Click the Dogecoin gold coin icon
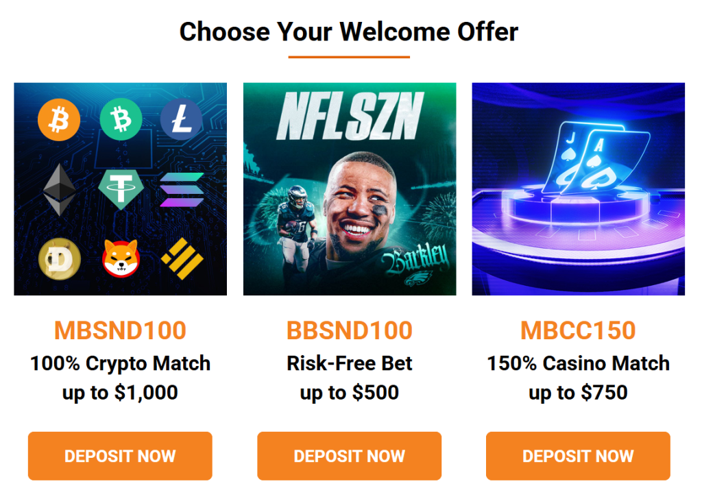This screenshot has width=702, height=501. coord(60,259)
